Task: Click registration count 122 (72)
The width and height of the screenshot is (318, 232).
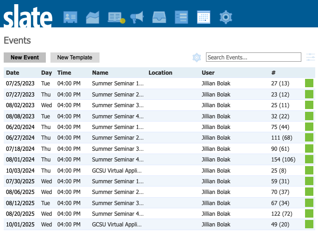Action: [x=282, y=214]
